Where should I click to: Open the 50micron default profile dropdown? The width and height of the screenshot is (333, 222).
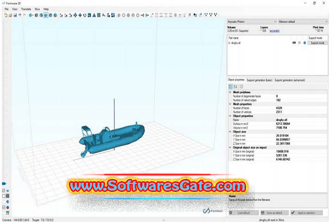pos(303,22)
